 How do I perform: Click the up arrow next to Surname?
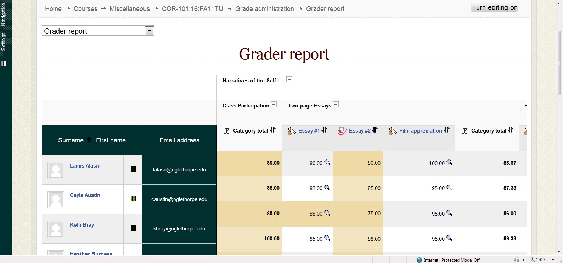[x=89, y=140]
